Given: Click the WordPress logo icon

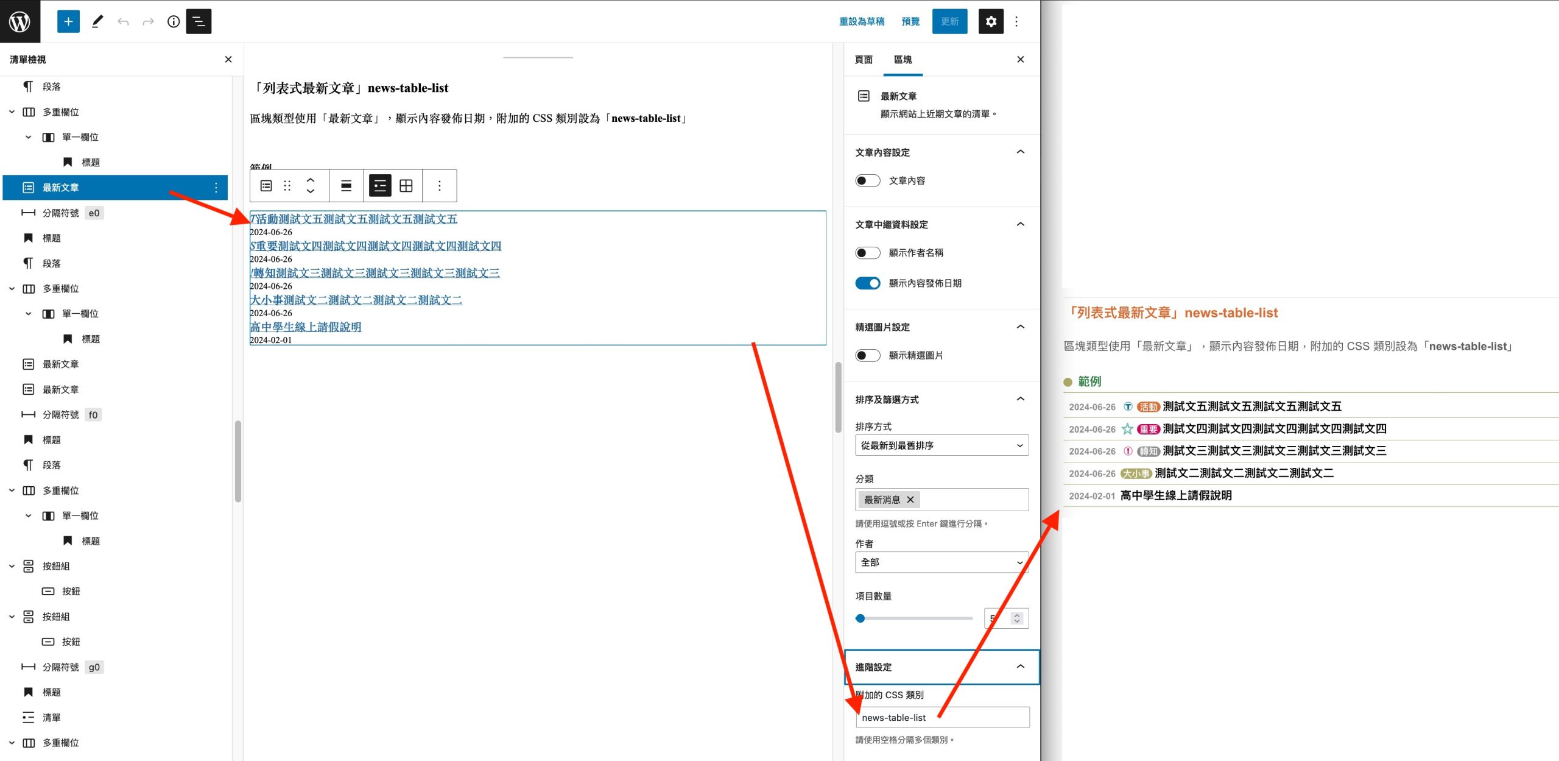Looking at the screenshot, I should [x=20, y=21].
